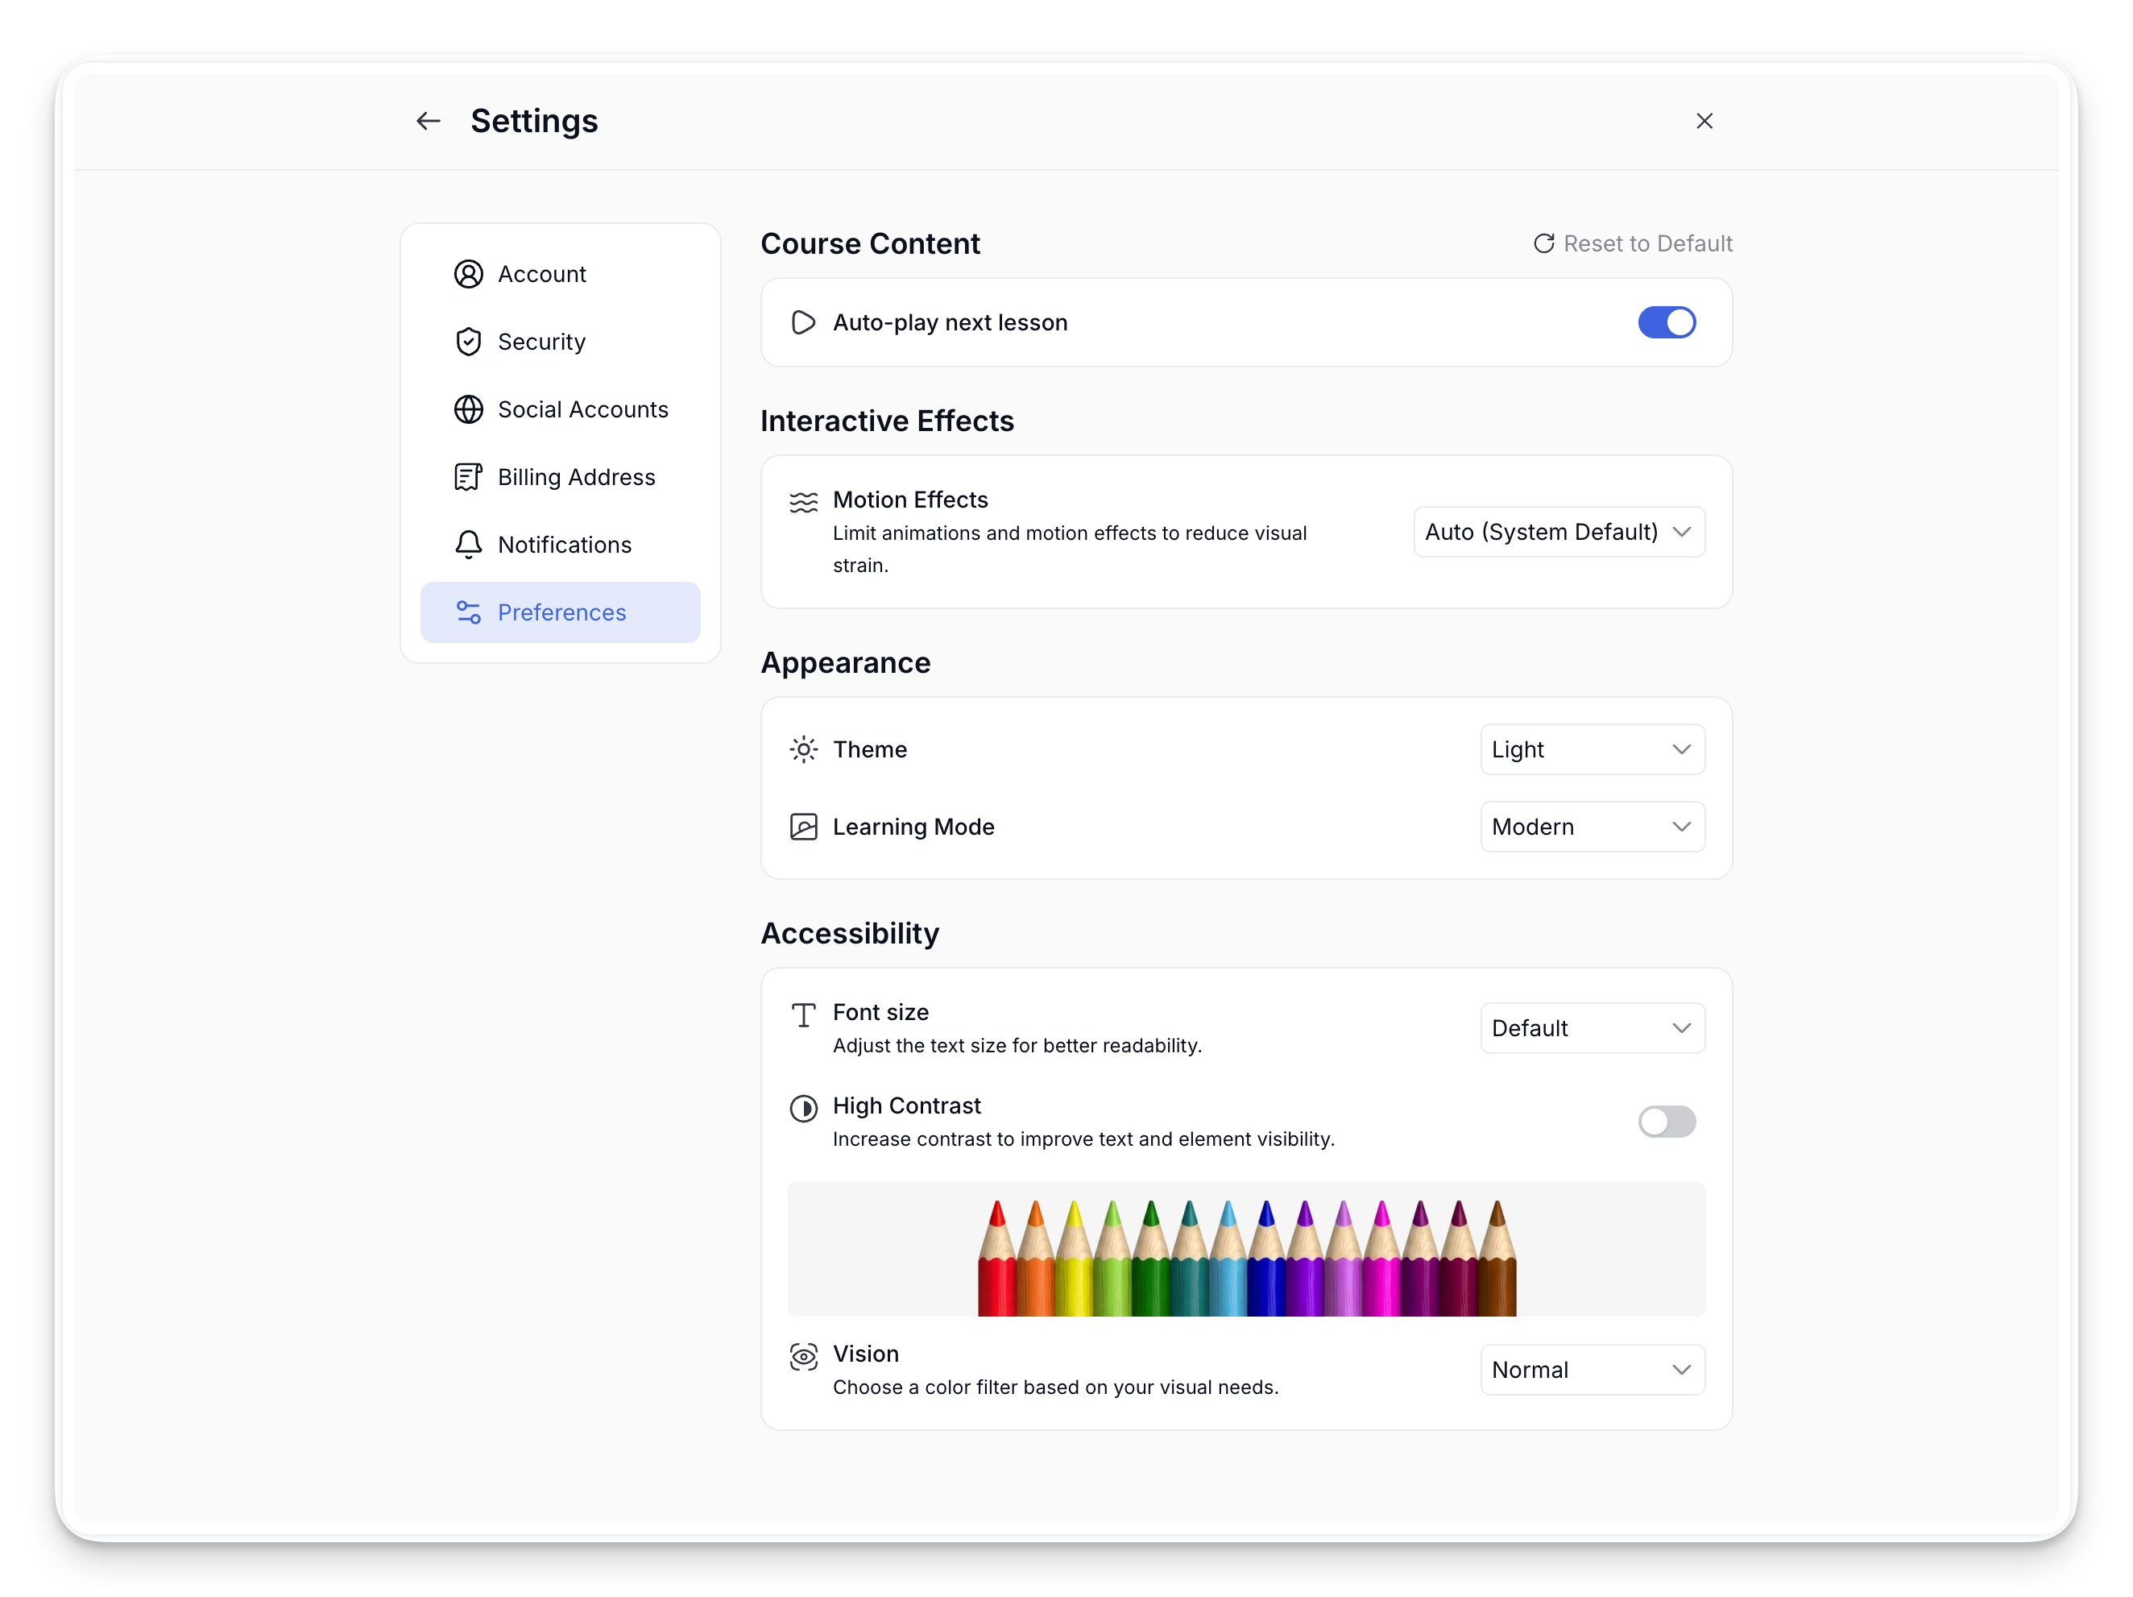Click the Theme label
2133x1597 pixels.
870,750
